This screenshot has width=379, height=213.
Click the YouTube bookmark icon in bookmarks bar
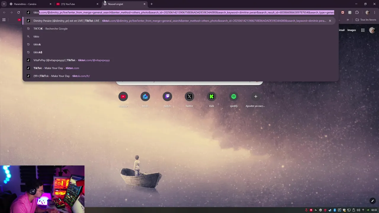tap(19, 20)
